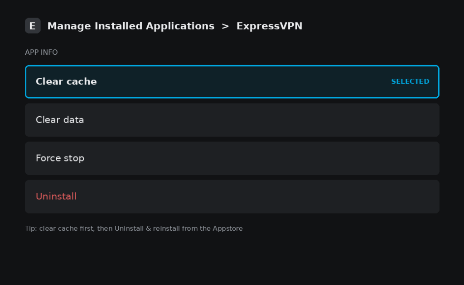The width and height of the screenshot is (464, 285).
Task: Click the APP INFO section label
Action: tap(41, 52)
